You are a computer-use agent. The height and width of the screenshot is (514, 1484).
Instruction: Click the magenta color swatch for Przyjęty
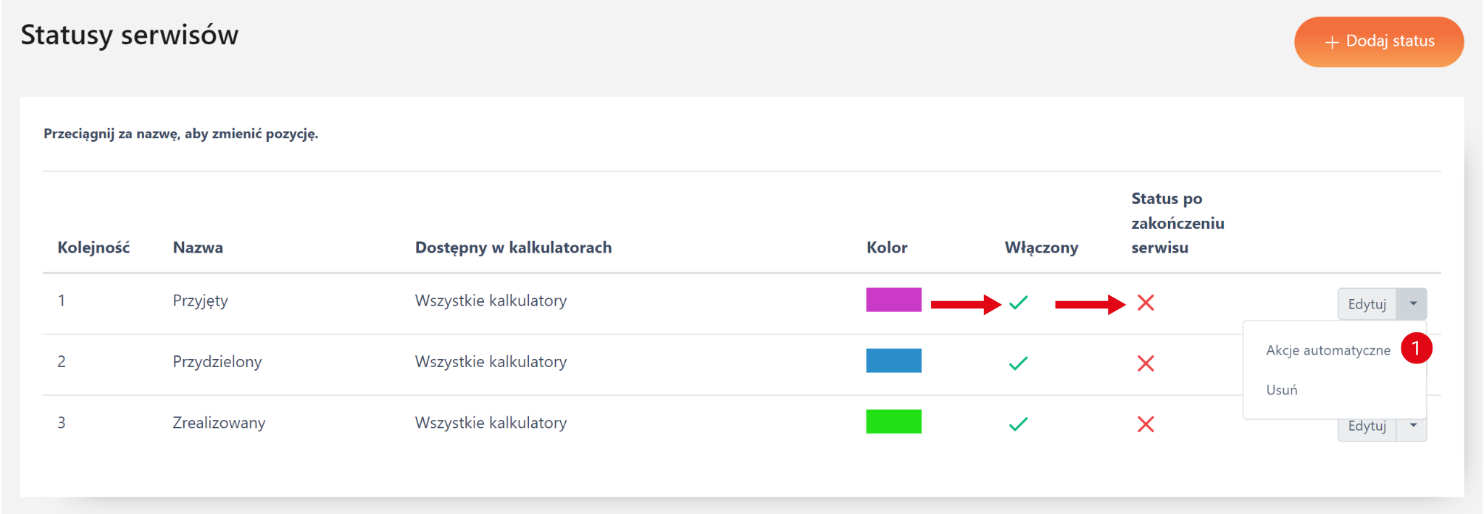point(893,300)
